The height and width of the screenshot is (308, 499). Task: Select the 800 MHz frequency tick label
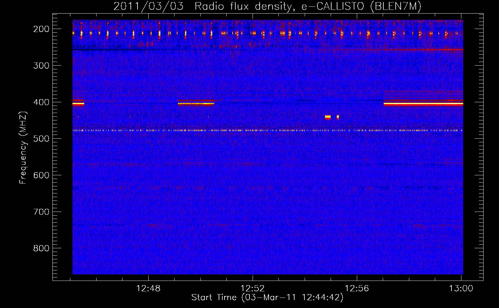41,248
